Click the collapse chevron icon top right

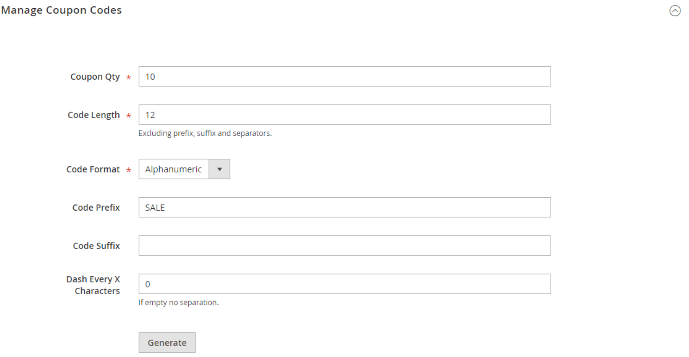pyautogui.click(x=675, y=11)
